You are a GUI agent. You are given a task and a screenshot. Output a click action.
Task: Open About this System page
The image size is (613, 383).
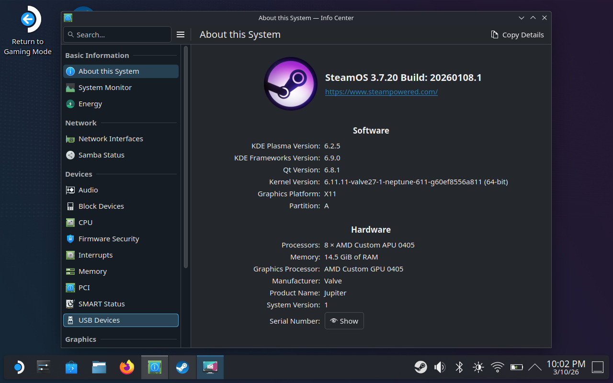[121, 71]
